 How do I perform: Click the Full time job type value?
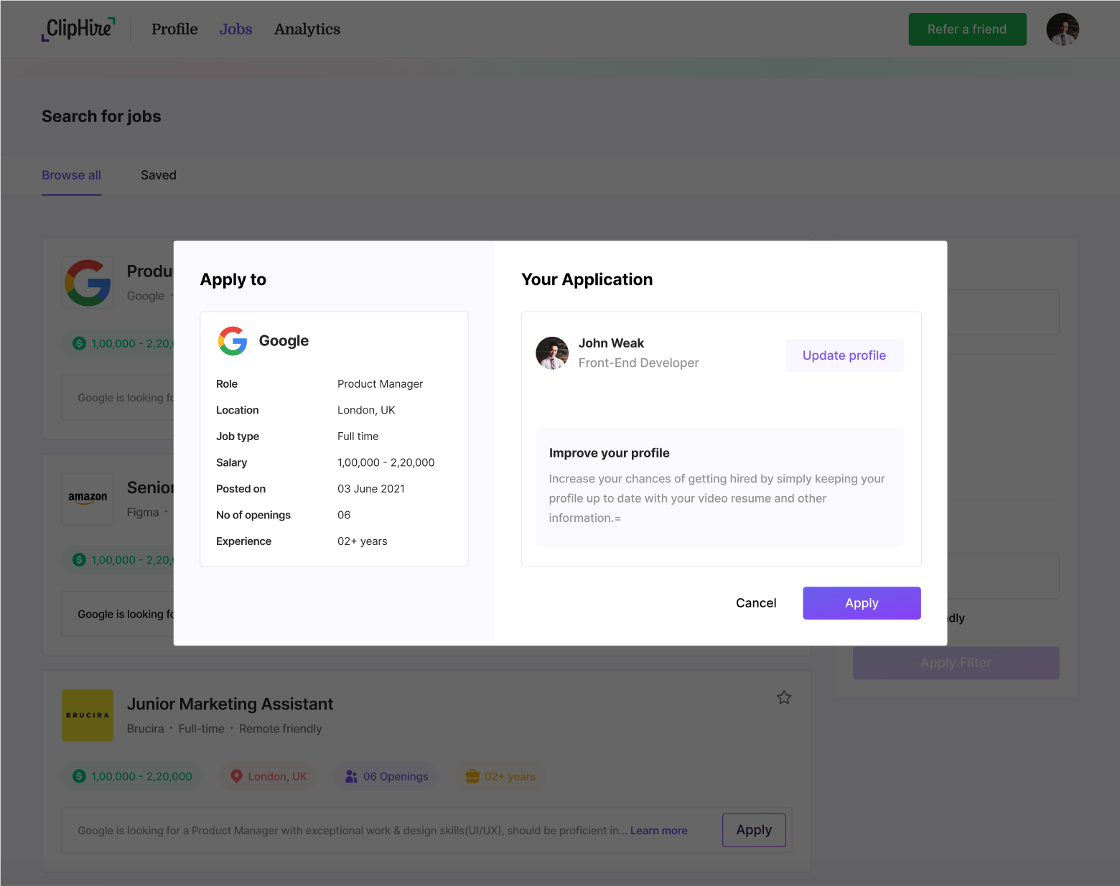[358, 437]
